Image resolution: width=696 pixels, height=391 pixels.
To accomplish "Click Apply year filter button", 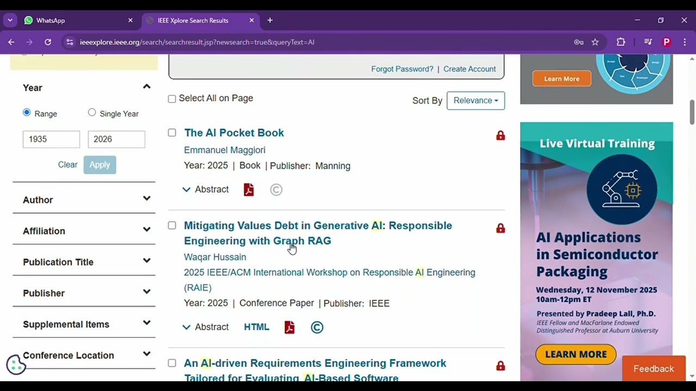I will pos(100,165).
